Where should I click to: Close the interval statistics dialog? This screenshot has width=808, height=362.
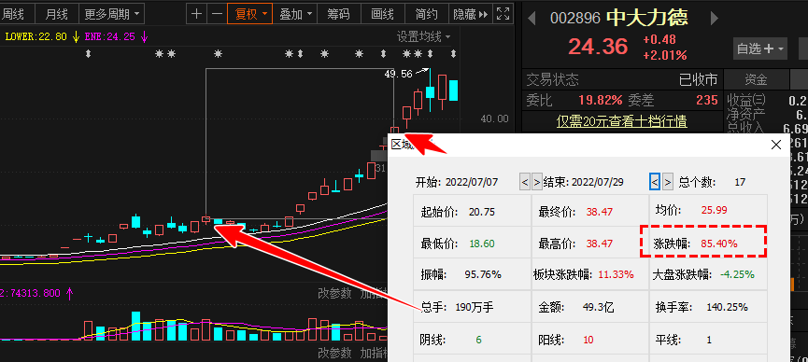click(x=776, y=146)
